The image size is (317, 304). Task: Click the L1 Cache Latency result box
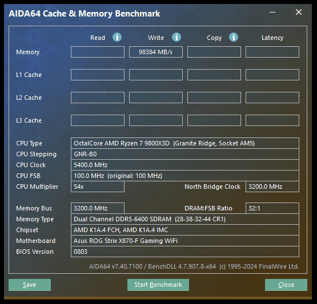point(272,75)
